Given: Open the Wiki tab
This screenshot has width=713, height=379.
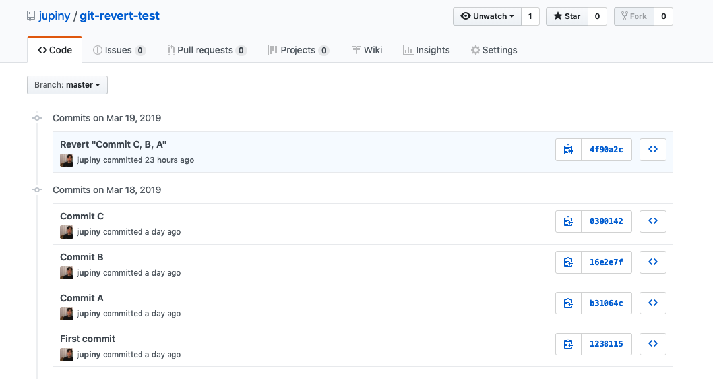Looking at the screenshot, I should [x=367, y=50].
